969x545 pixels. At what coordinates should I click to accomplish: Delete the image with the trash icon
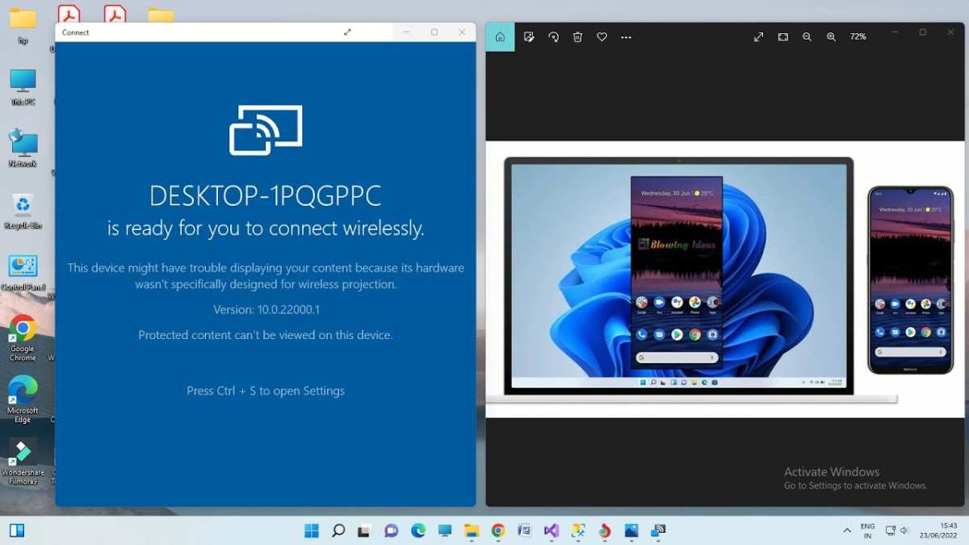(x=577, y=37)
